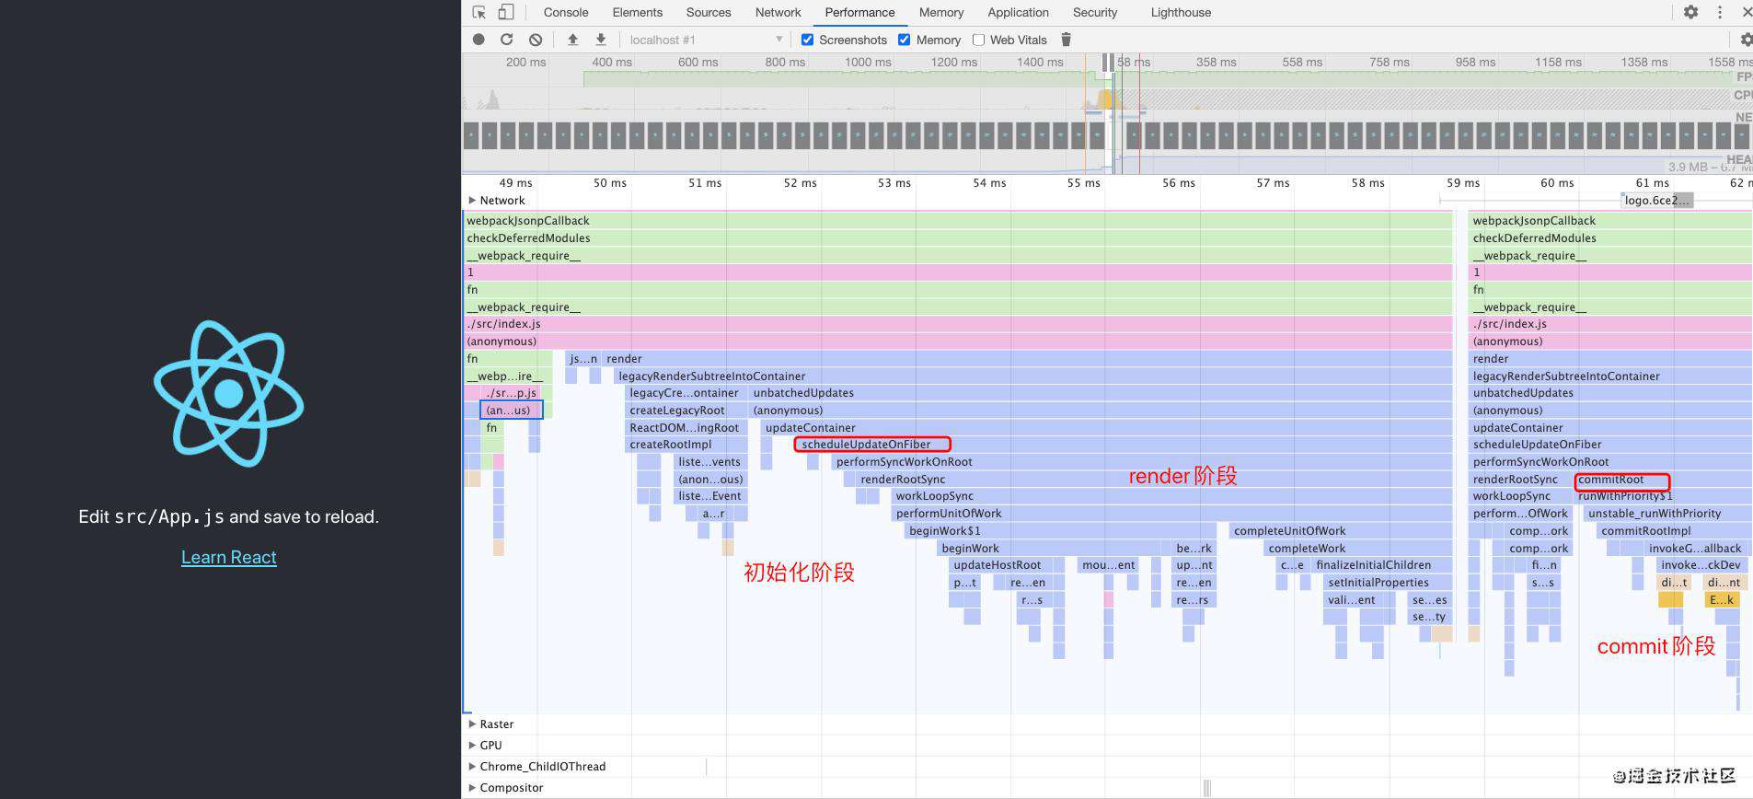Enable the Web Vitals checkbox
Viewport: 1753px width, 799px height.
click(x=978, y=40)
